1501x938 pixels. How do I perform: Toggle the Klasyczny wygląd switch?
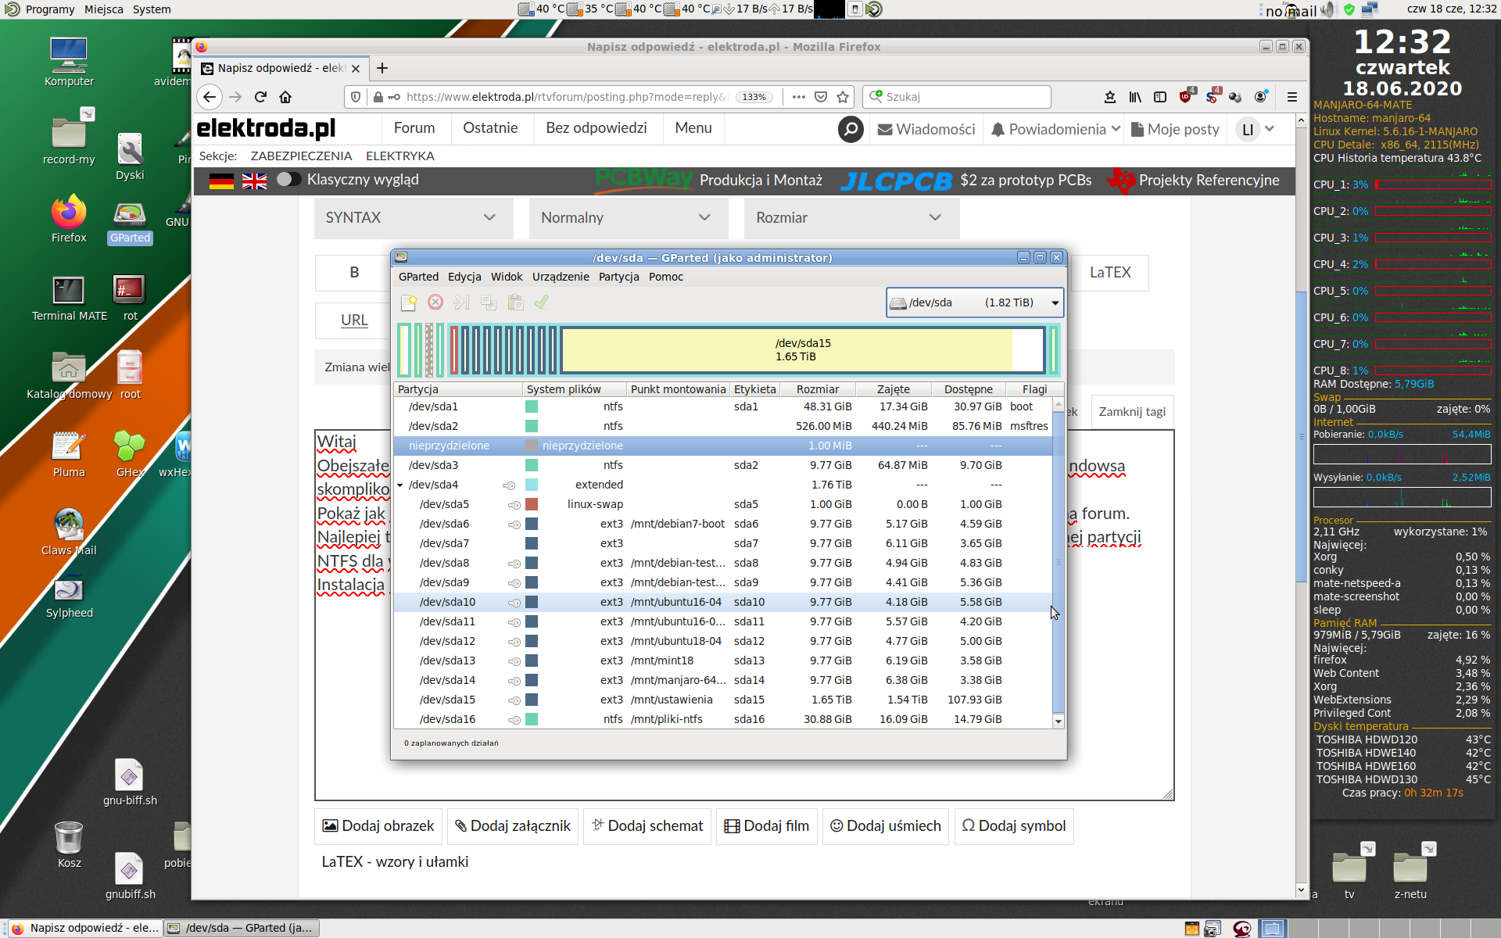pos(288,180)
